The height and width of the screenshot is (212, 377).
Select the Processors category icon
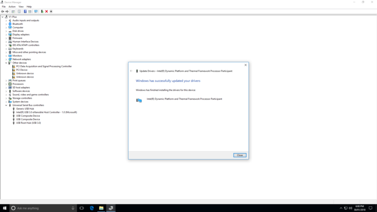(x=10, y=84)
